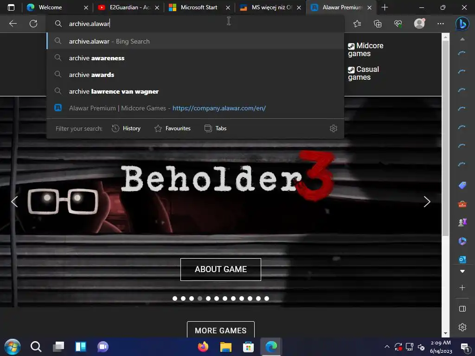This screenshot has width=475, height=356.
Task: Choose 'archive lawrence van wagner' suggestion
Action: (x=195, y=91)
